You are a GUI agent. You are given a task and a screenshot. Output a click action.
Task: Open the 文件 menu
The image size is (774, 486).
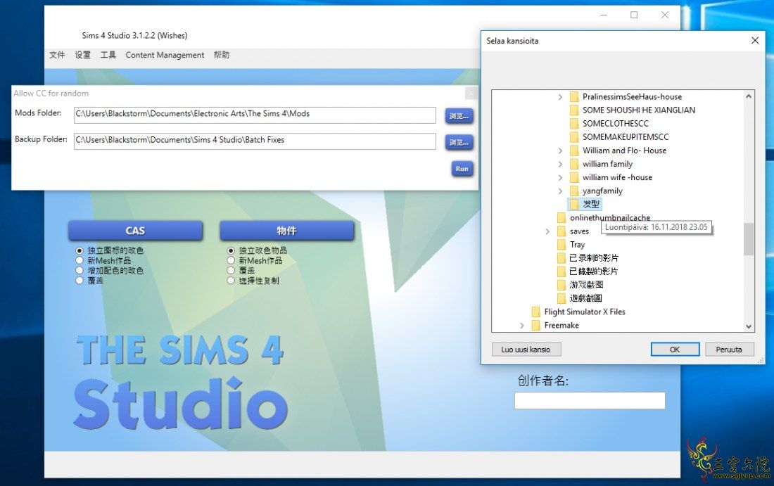[57, 55]
